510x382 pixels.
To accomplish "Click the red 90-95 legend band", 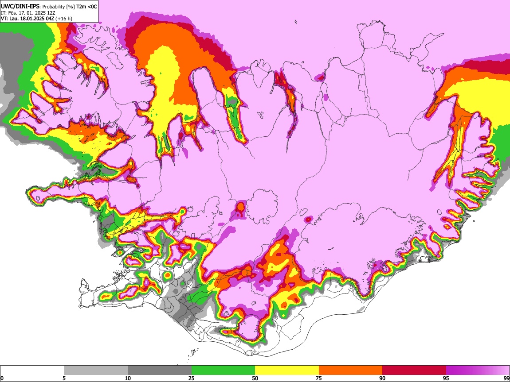I will point(414,370).
